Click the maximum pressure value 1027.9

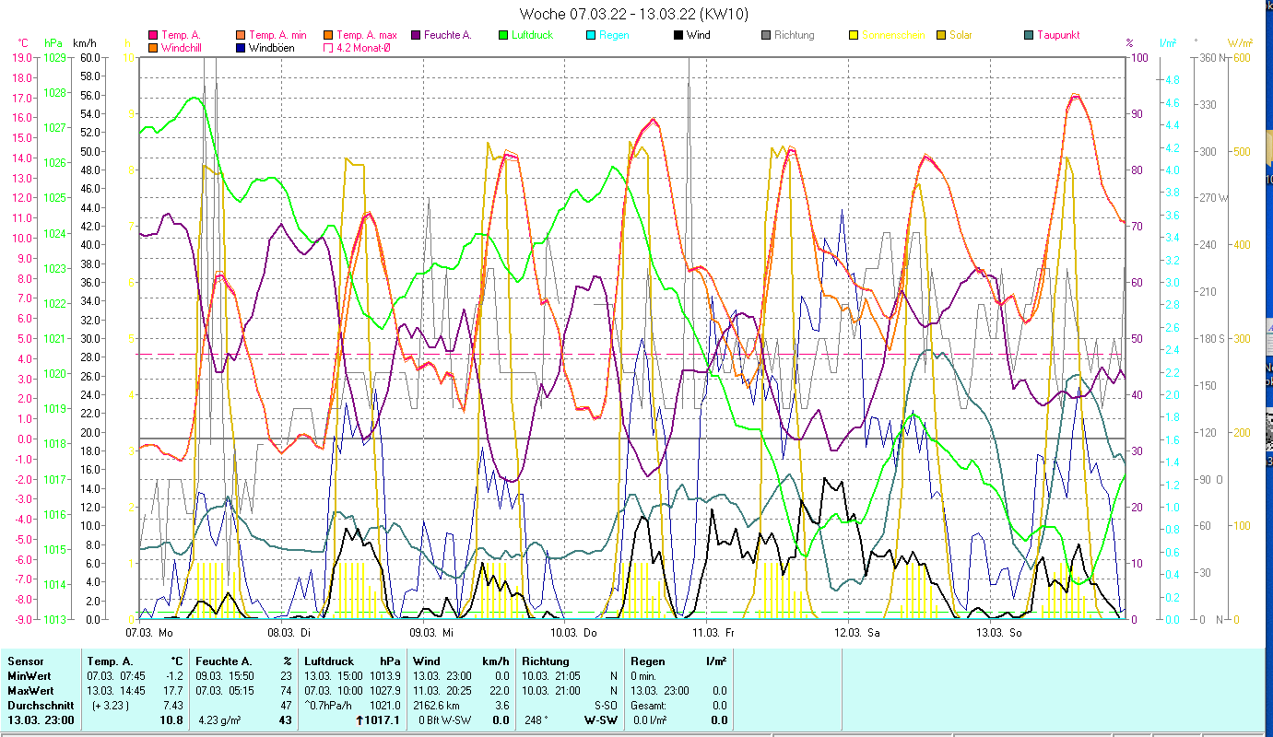384,691
